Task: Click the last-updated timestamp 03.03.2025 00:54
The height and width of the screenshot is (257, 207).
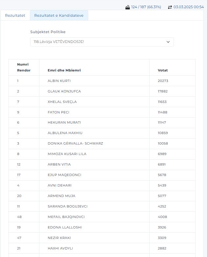Action: coord(189,7)
